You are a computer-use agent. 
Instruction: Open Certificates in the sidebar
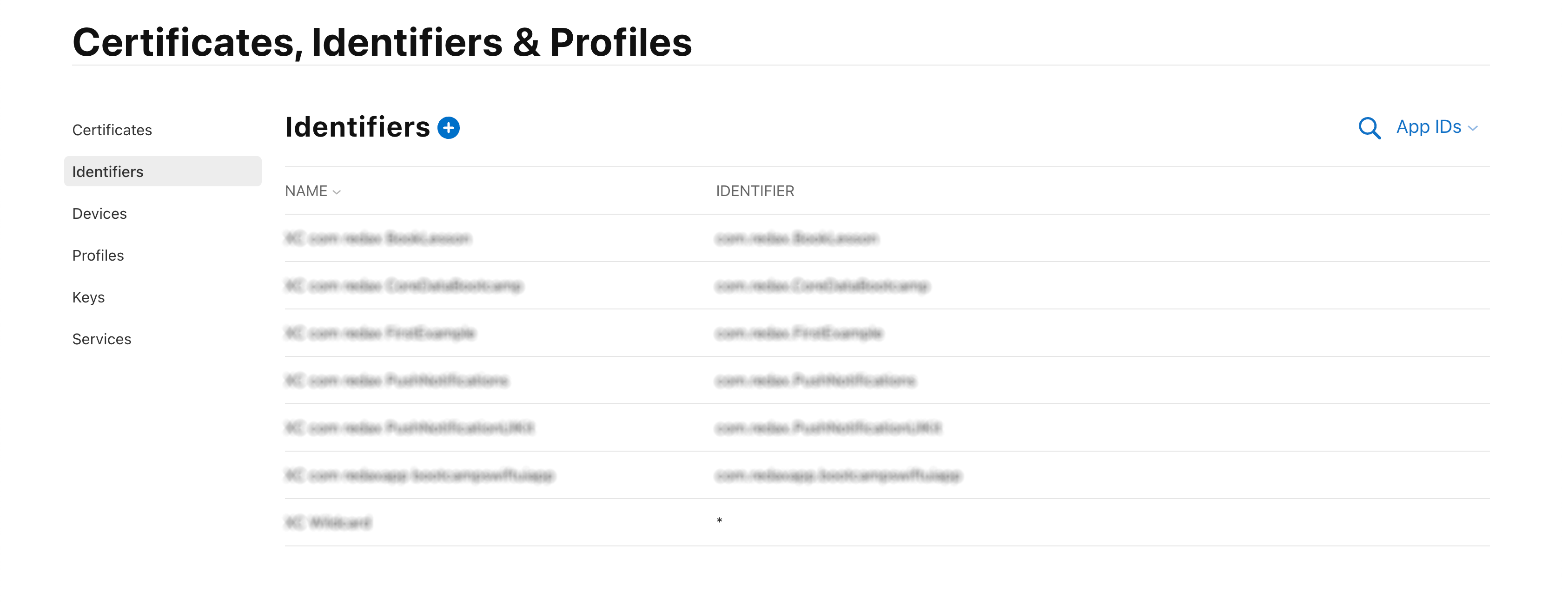[x=112, y=130]
